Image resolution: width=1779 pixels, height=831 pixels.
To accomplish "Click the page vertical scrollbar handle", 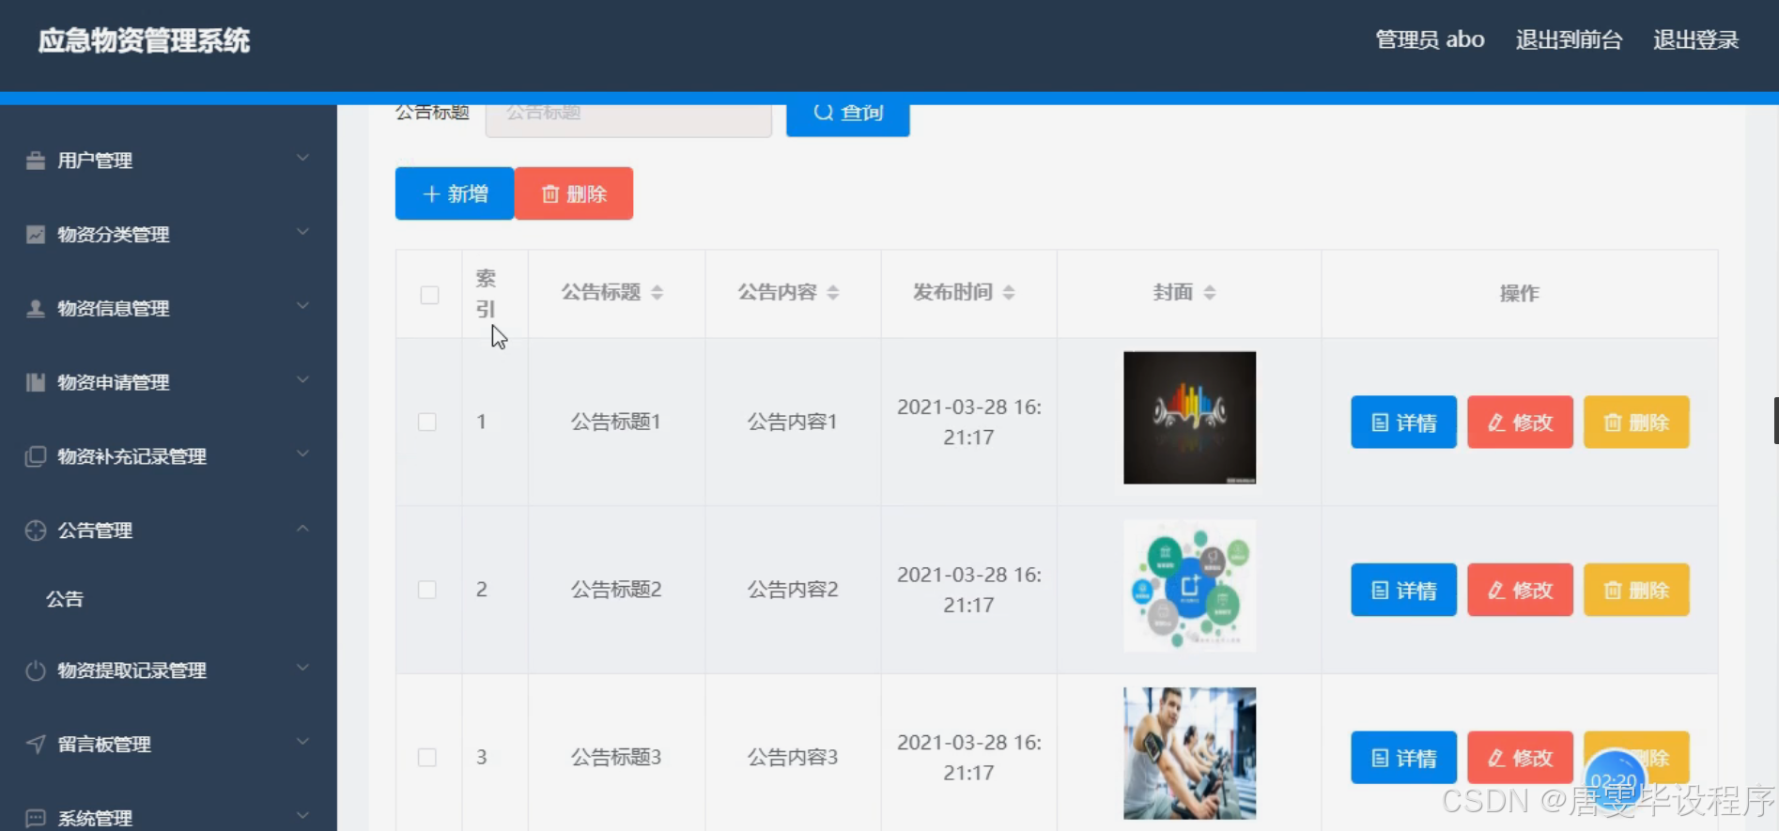I will (1775, 421).
